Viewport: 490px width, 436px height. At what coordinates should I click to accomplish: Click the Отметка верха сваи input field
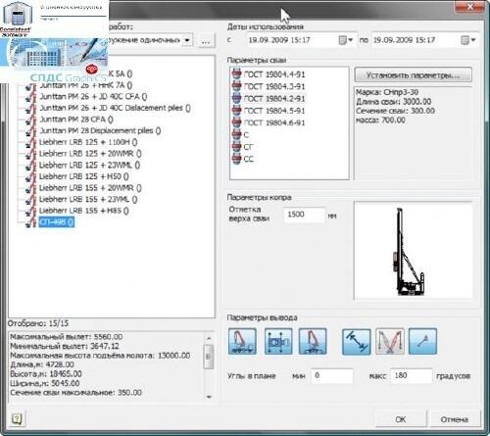(x=304, y=215)
